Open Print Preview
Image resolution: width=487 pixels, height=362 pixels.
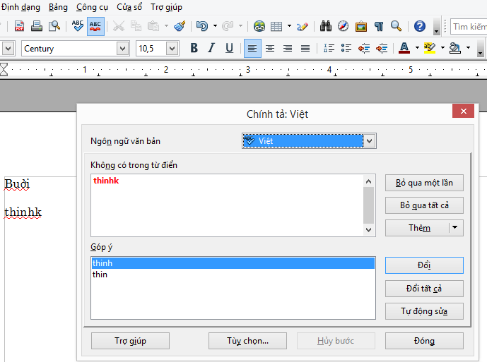[x=54, y=26]
